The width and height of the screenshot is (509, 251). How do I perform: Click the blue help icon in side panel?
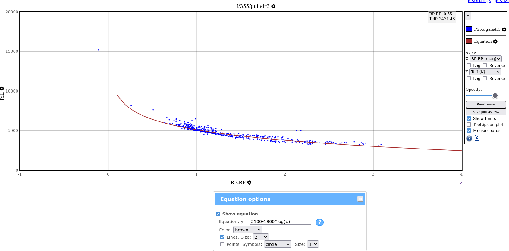(469, 138)
